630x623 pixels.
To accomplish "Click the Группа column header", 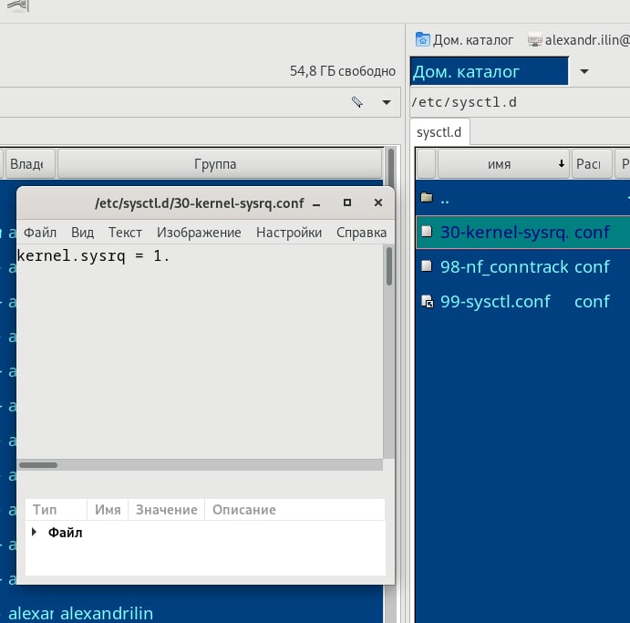I will point(220,164).
